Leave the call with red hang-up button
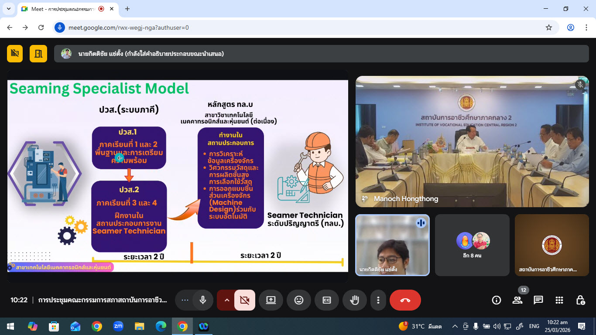 (405, 300)
